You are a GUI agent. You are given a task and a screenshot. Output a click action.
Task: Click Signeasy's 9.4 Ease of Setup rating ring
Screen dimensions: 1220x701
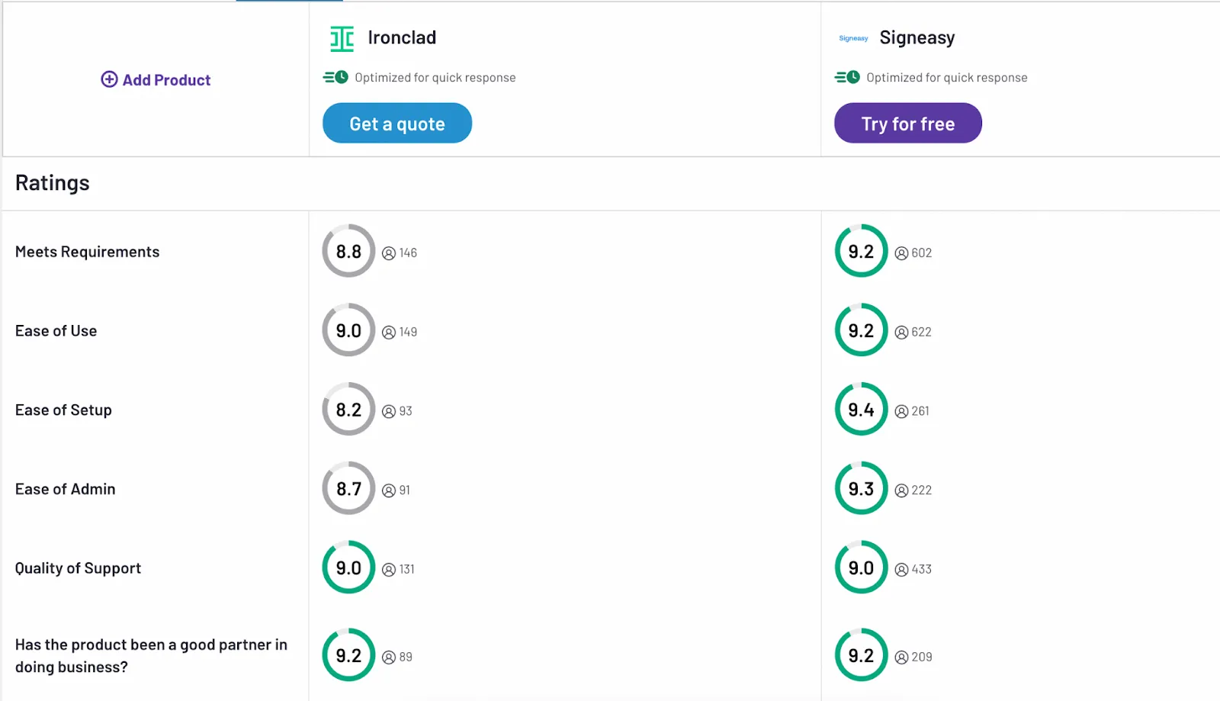point(861,409)
